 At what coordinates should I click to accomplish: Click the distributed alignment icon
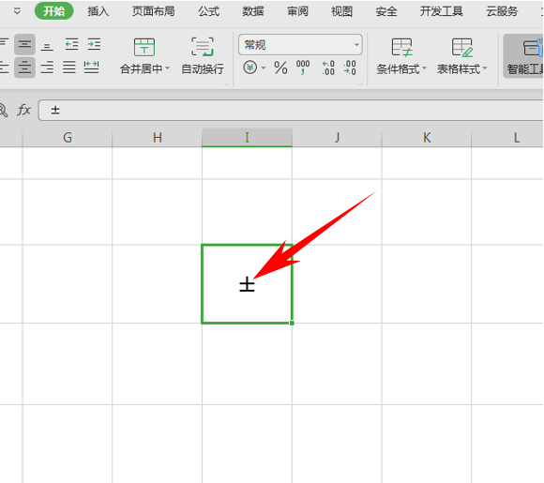tap(91, 68)
